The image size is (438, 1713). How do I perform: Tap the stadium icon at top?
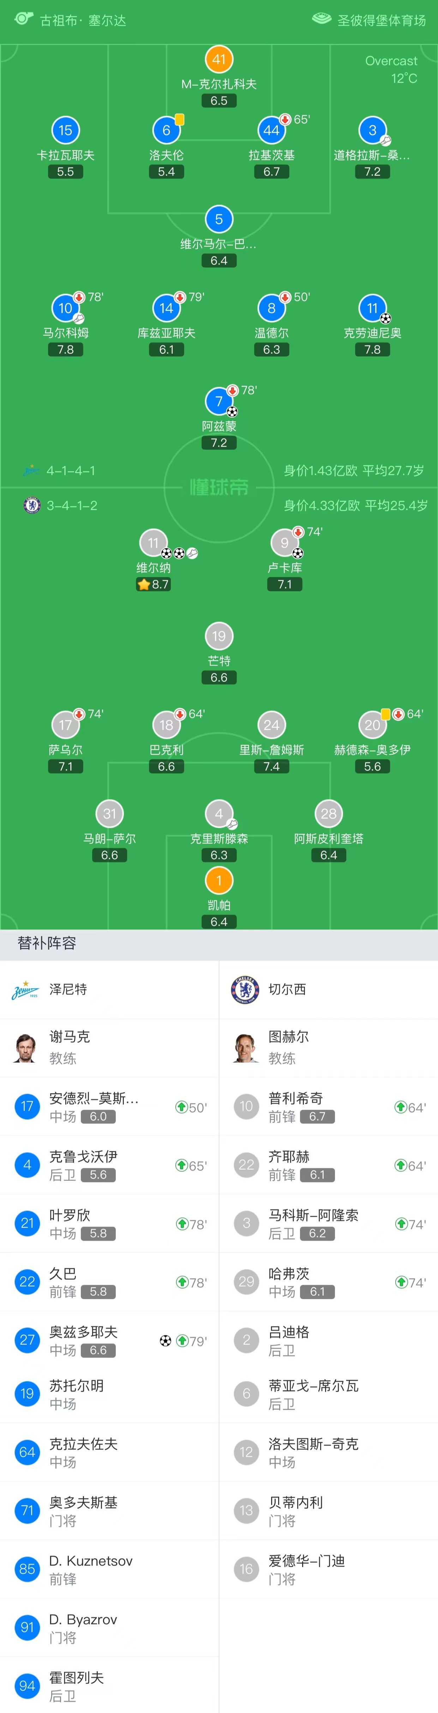pyautogui.click(x=322, y=19)
